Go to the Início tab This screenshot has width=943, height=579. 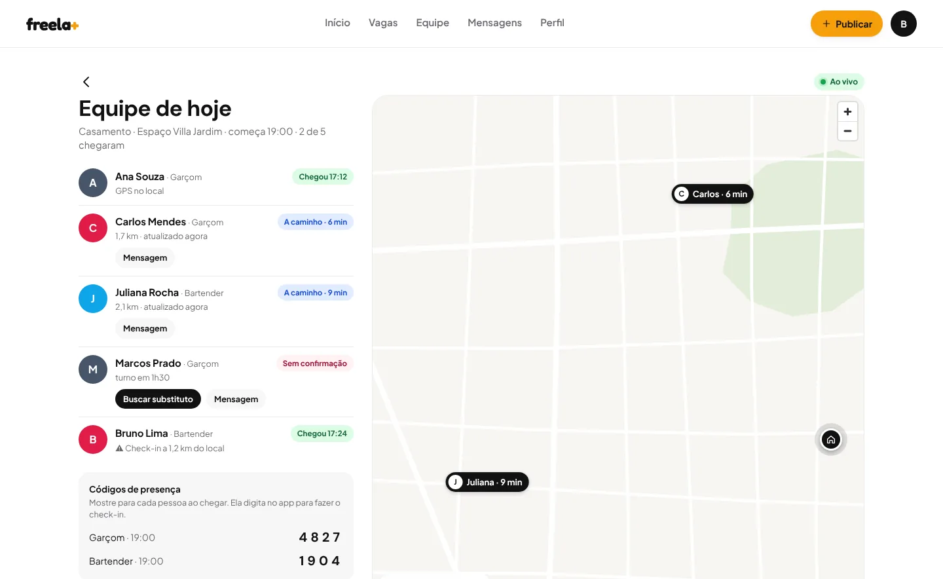click(x=337, y=23)
